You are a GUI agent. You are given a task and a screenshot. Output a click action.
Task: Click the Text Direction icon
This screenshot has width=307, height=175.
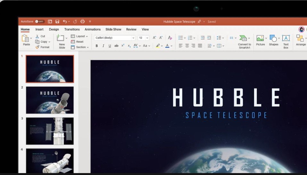210,46
